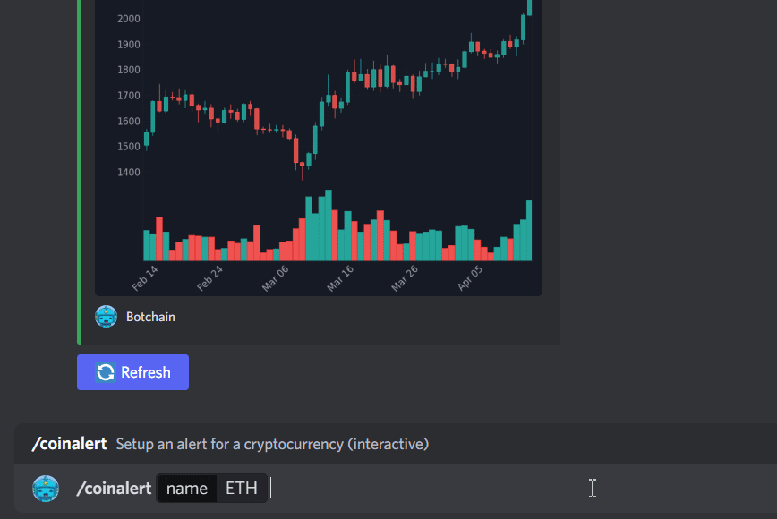Focus the empty message area after ETH
The width and height of the screenshot is (777, 519).
430,489
